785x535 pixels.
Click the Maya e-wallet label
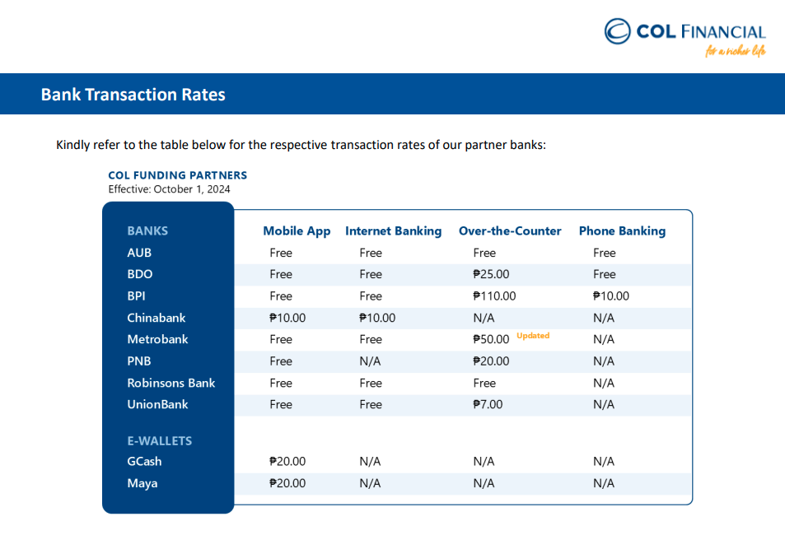(x=143, y=483)
